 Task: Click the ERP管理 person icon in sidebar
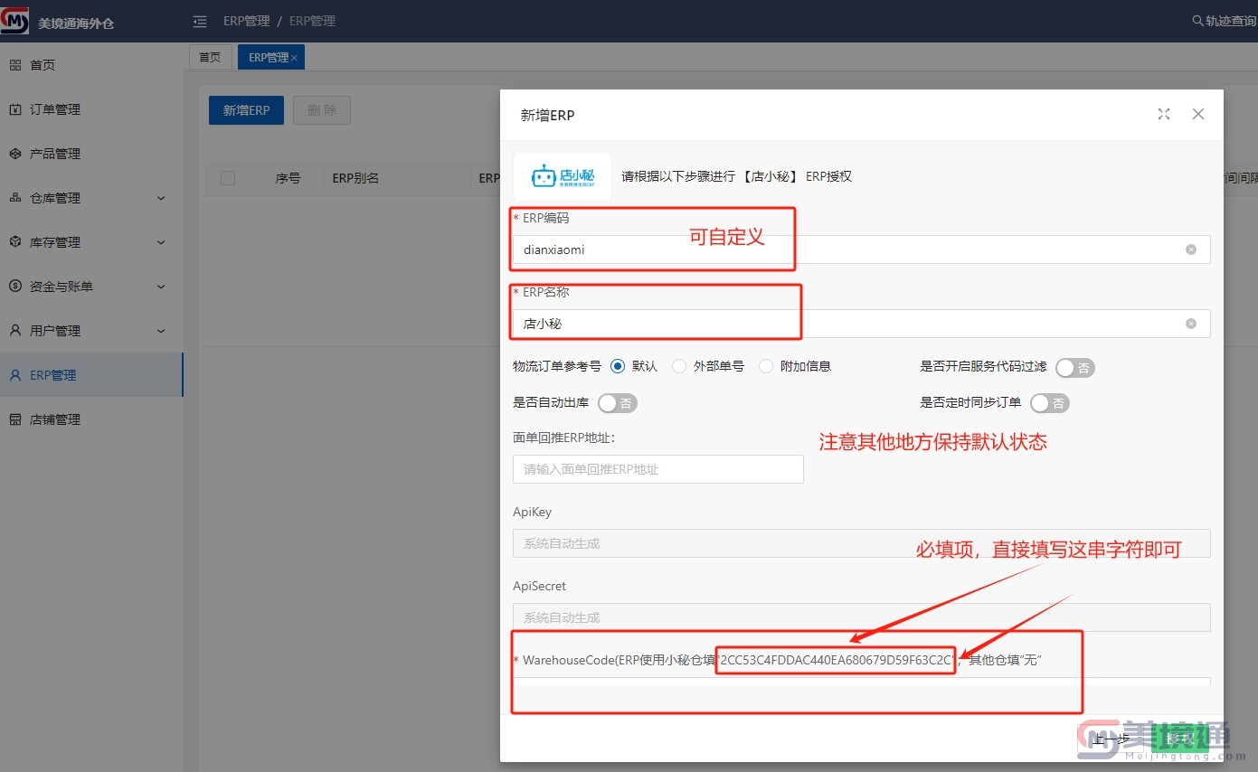[14, 375]
